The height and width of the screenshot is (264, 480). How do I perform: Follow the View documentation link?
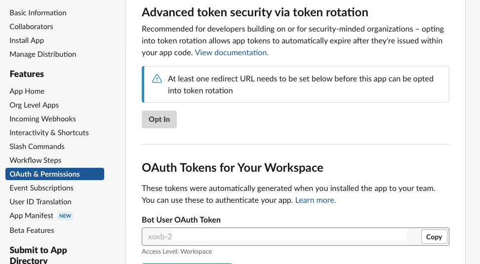coord(232,52)
